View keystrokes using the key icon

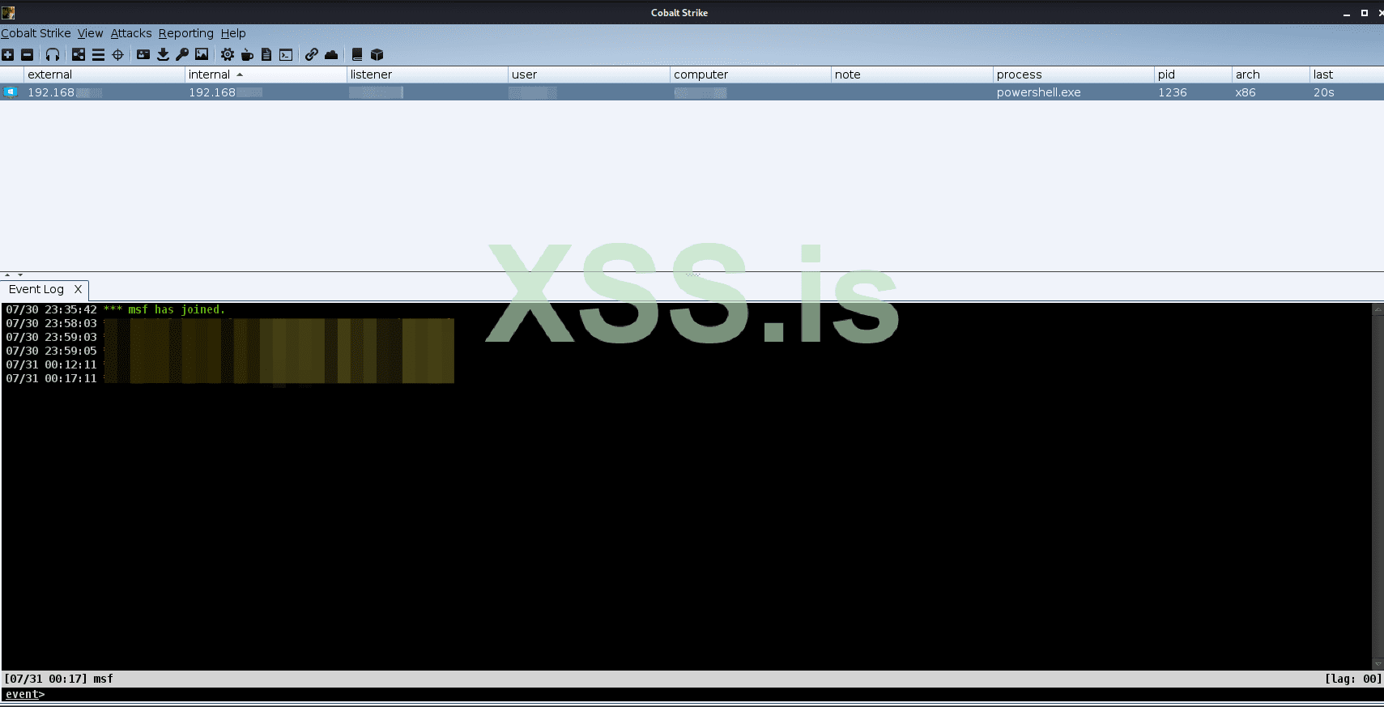click(182, 54)
